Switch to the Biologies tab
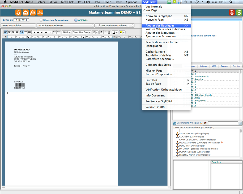The width and height of the screenshot is (243, 194). click(x=203, y=66)
